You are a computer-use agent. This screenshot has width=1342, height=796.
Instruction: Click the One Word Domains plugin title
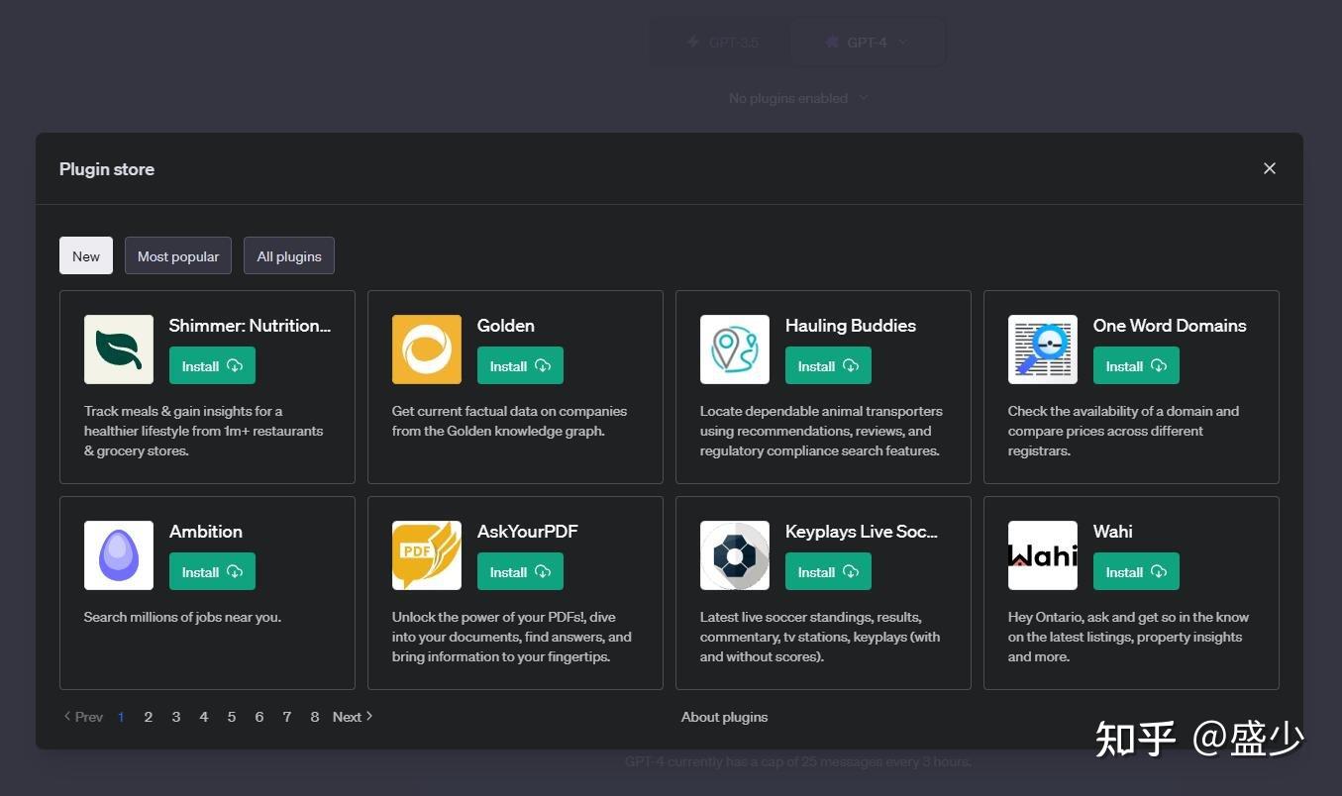click(1170, 326)
